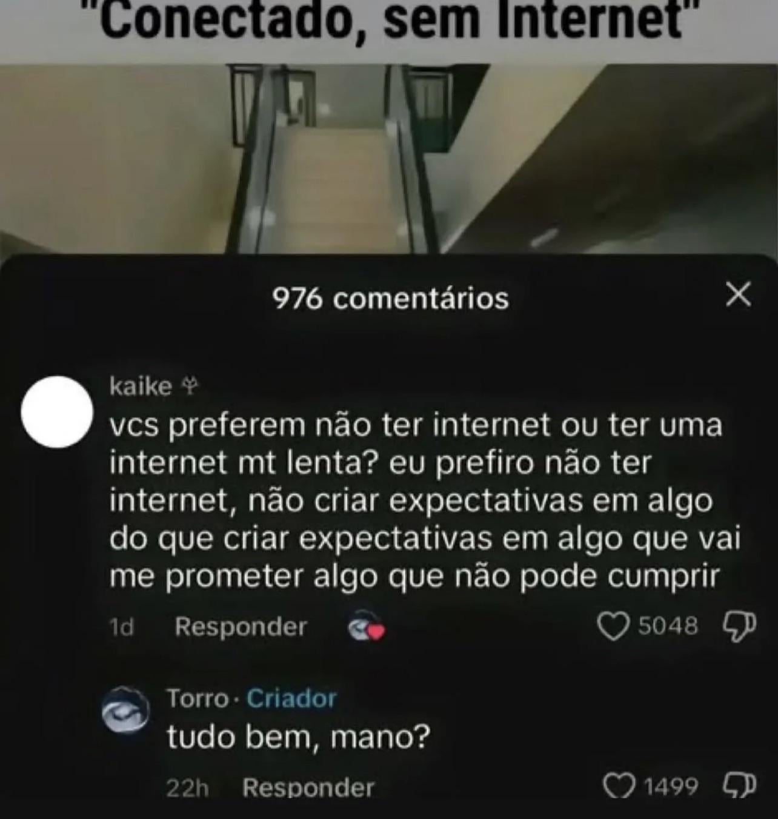Tap the 976 comentários header
This screenshot has height=819, width=778.
[x=391, y=298]
